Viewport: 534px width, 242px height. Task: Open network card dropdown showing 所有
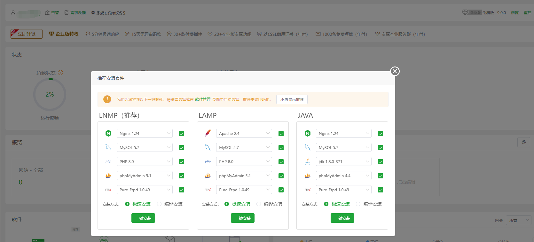(x=519, y=220)
